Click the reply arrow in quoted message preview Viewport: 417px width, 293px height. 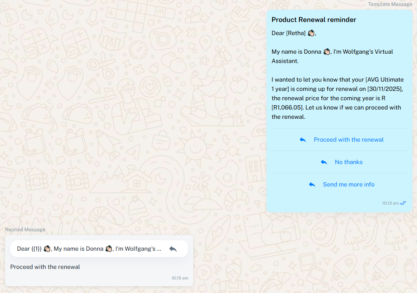tap(173, 249)
